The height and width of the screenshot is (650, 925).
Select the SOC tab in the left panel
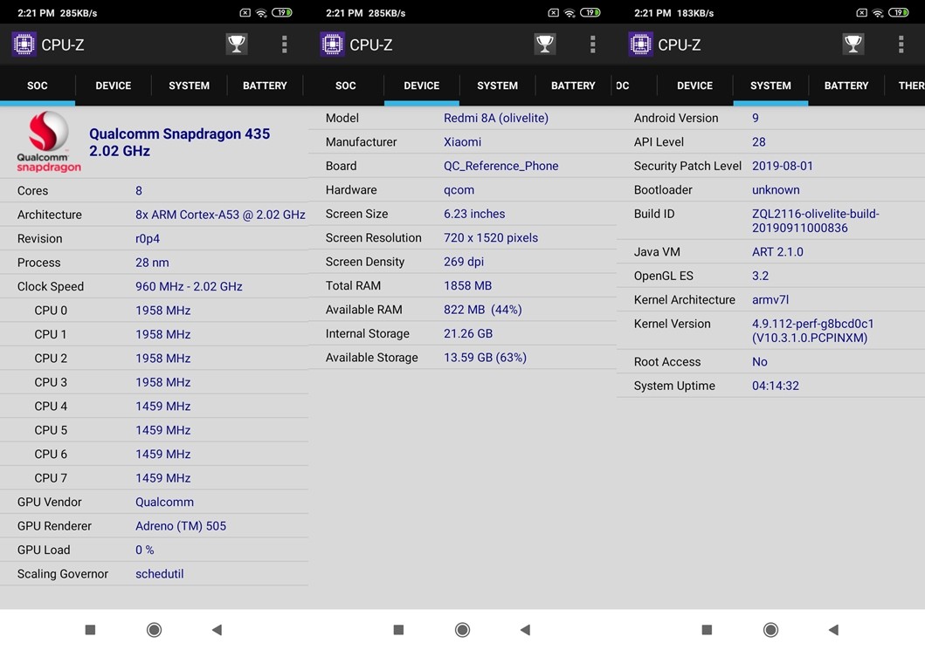tap(38, 86)
